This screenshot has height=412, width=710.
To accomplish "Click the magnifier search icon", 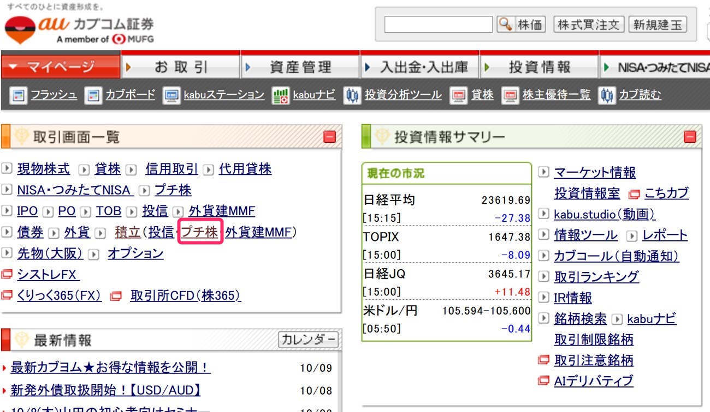I will pos(506,25).
